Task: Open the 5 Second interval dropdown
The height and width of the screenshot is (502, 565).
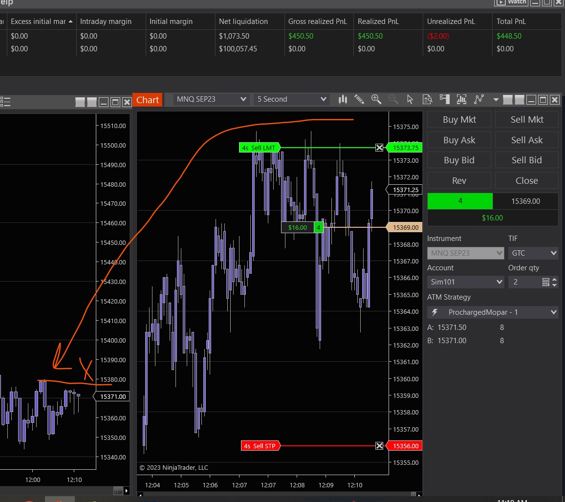Action: tap(291, 99)
